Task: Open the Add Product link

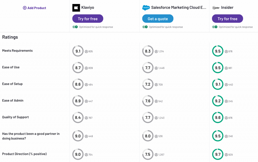Action: pyautogui.click(x=37, y=8)
